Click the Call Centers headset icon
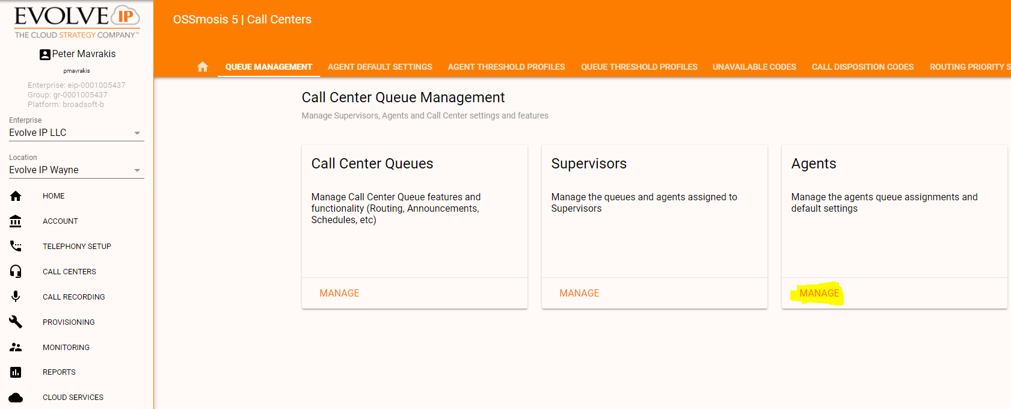Viewport: 1011px width, 409px height. click(x=16, y=271)
